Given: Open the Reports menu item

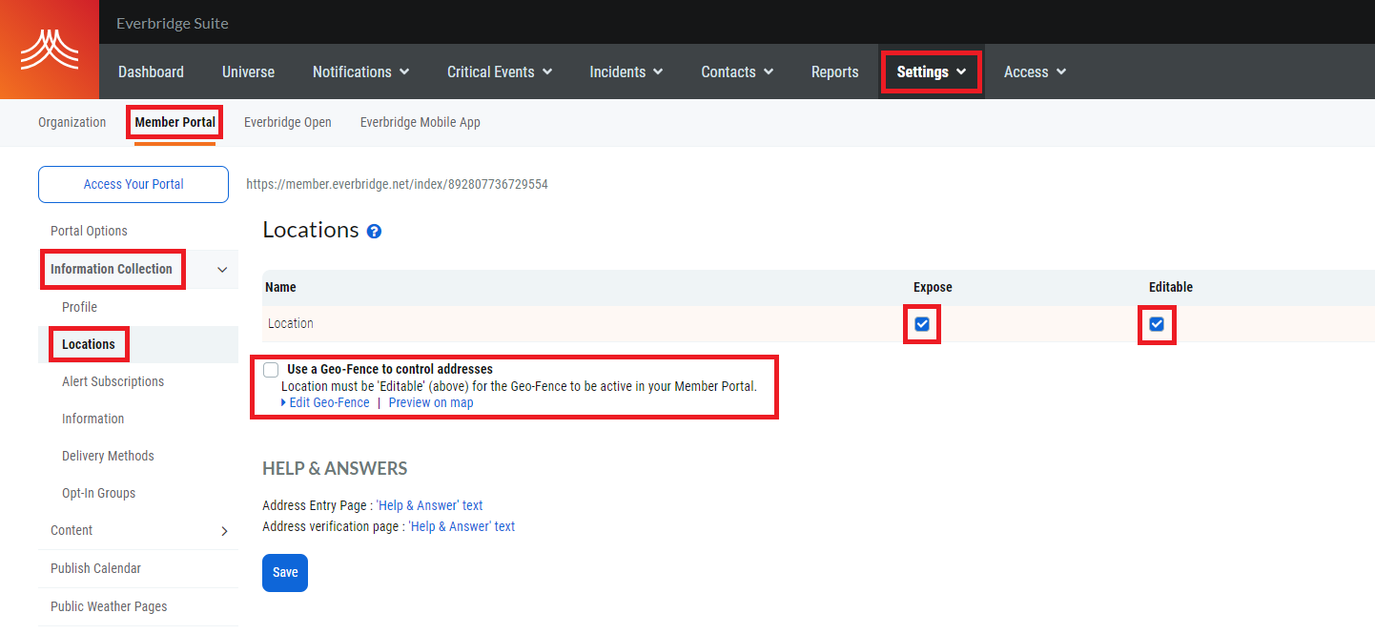Looking at the screenshot, I should tap(834, 72).
